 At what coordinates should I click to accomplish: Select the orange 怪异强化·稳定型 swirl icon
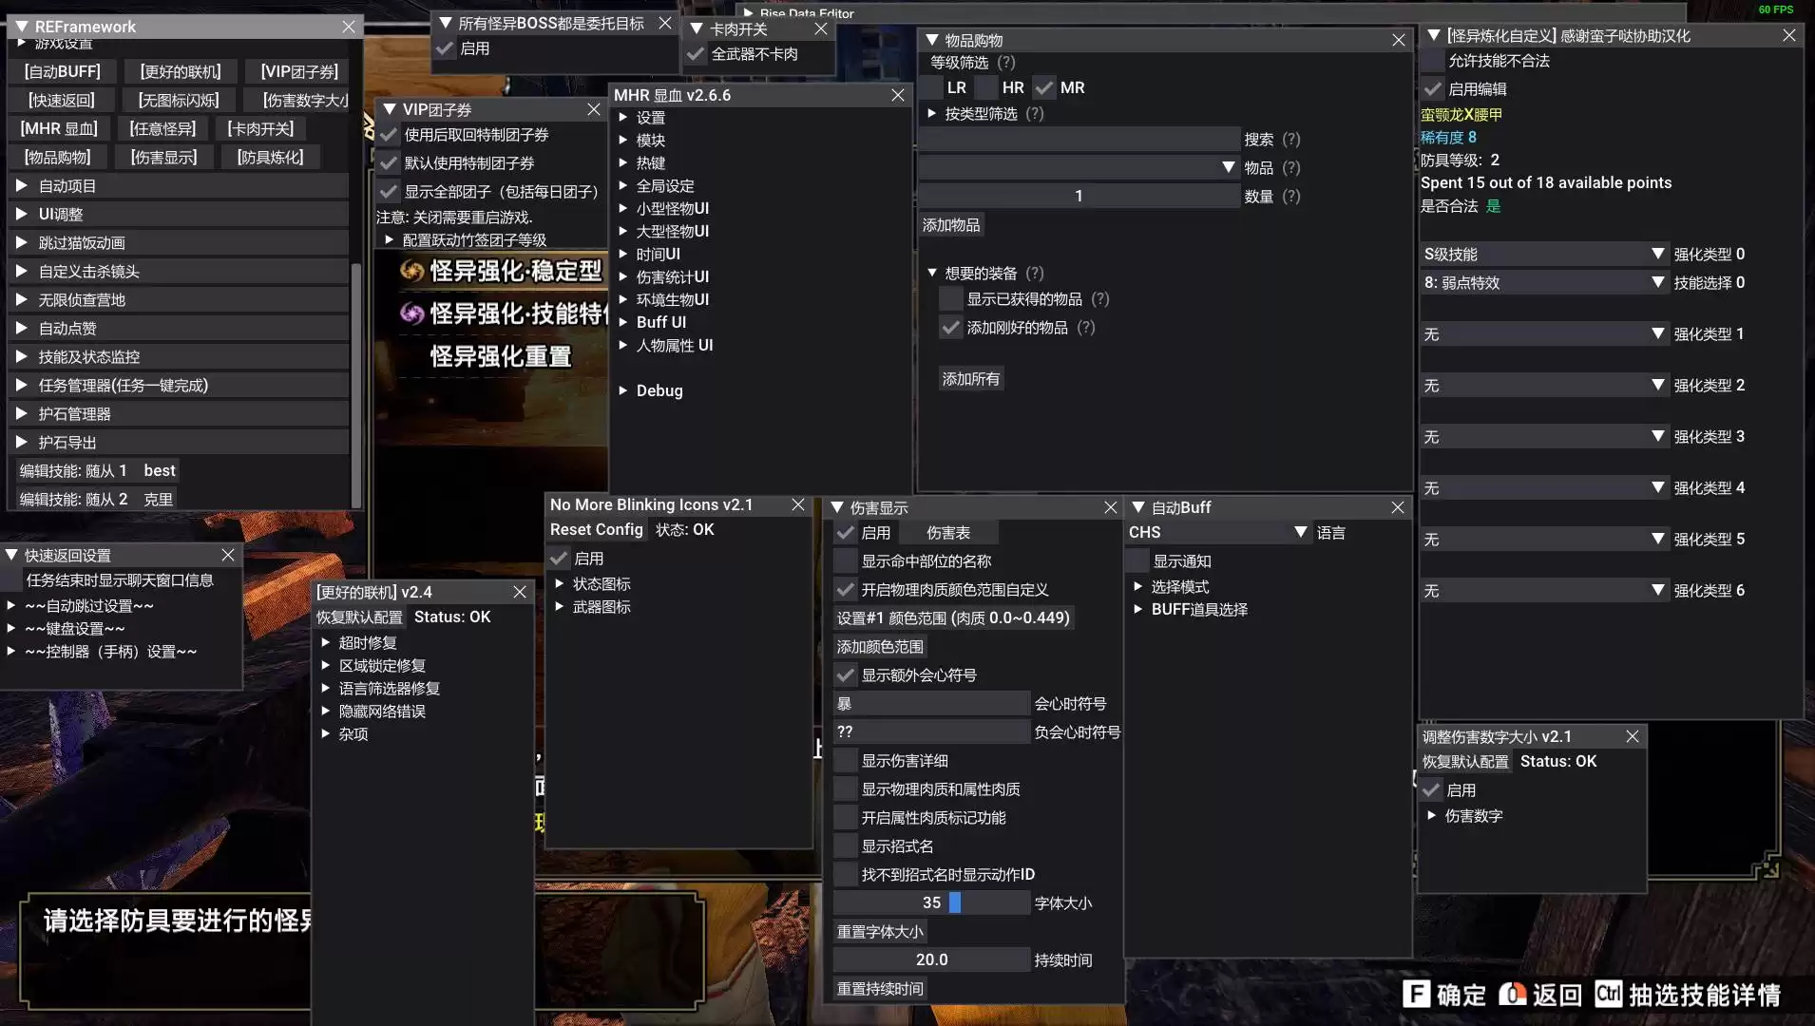point(411,272)
